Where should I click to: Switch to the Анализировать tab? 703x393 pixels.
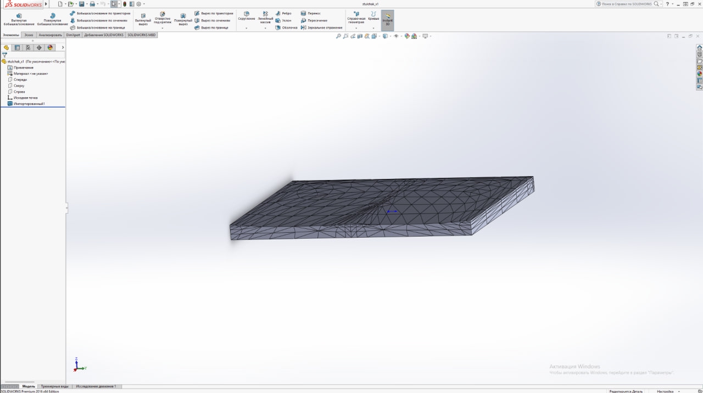(50, 35)
